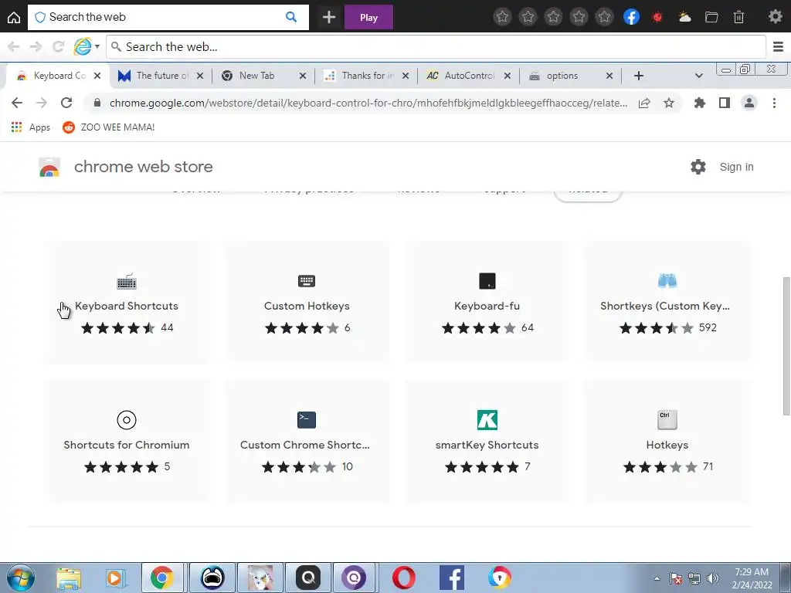
Task: Click the Chrome URL address bar
Action: (x=368, y=103)
